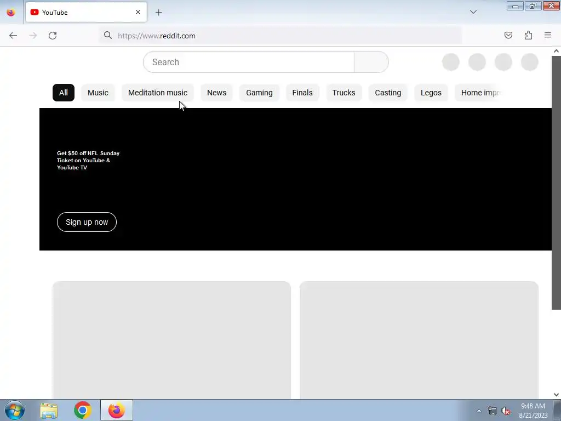Open the Extensions puzzle icon
The image size is (561, 421).
point(528,35)
